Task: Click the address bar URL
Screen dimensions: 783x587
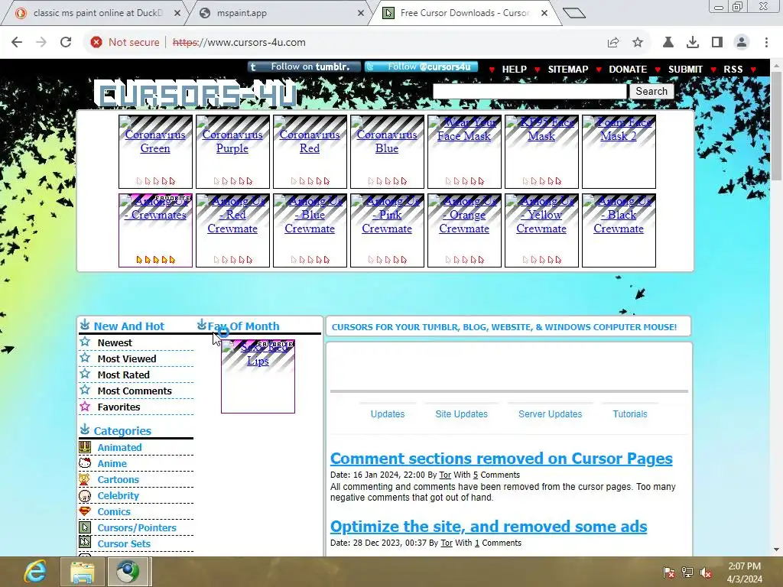Action: (239, 43)
